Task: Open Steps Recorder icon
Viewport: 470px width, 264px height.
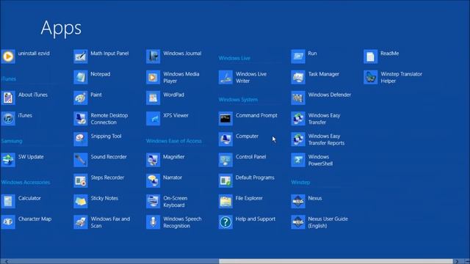Action: [x=81, y=180]
